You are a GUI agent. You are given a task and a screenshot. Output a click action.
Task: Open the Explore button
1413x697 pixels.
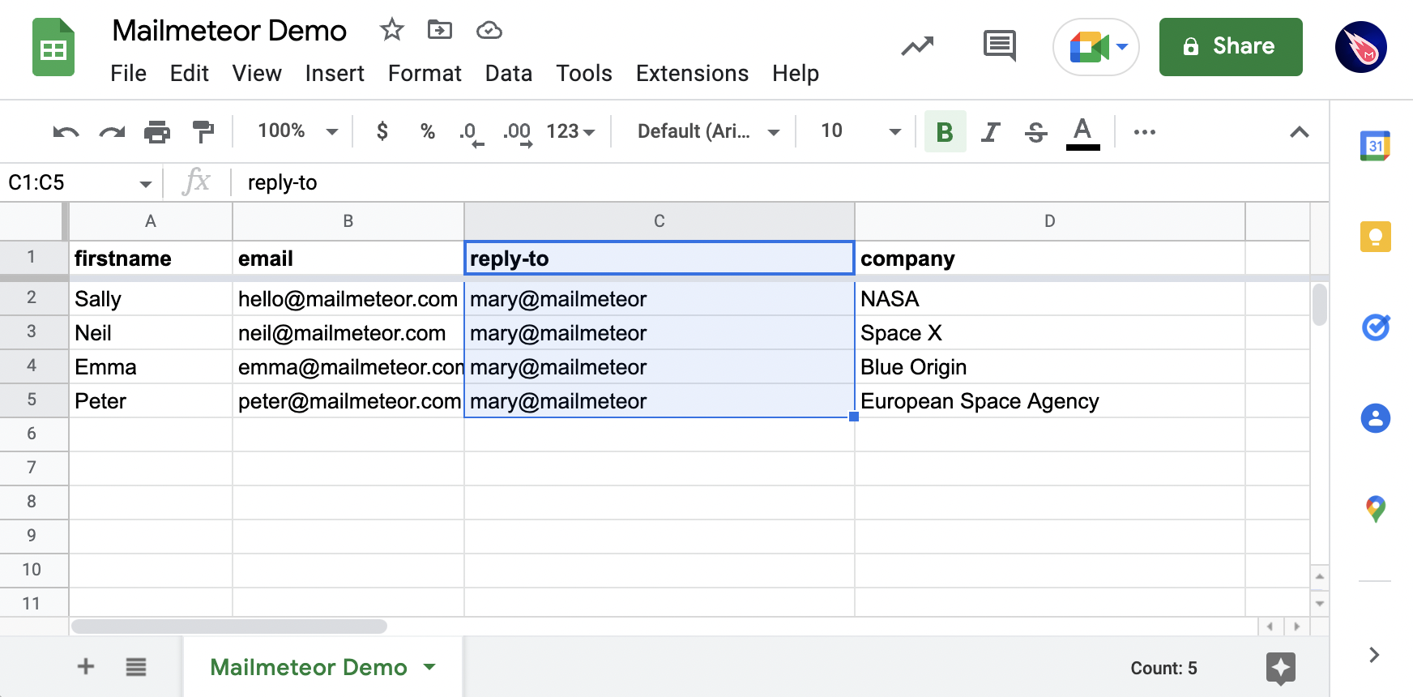click(x=1281, y=669)
